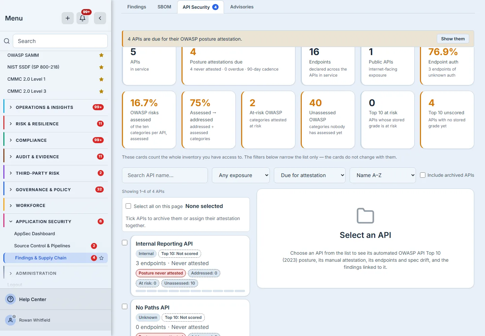Unstar the OWASP SAMM favorite
Screen dimensions: 485x336
(x=101, y=55)
